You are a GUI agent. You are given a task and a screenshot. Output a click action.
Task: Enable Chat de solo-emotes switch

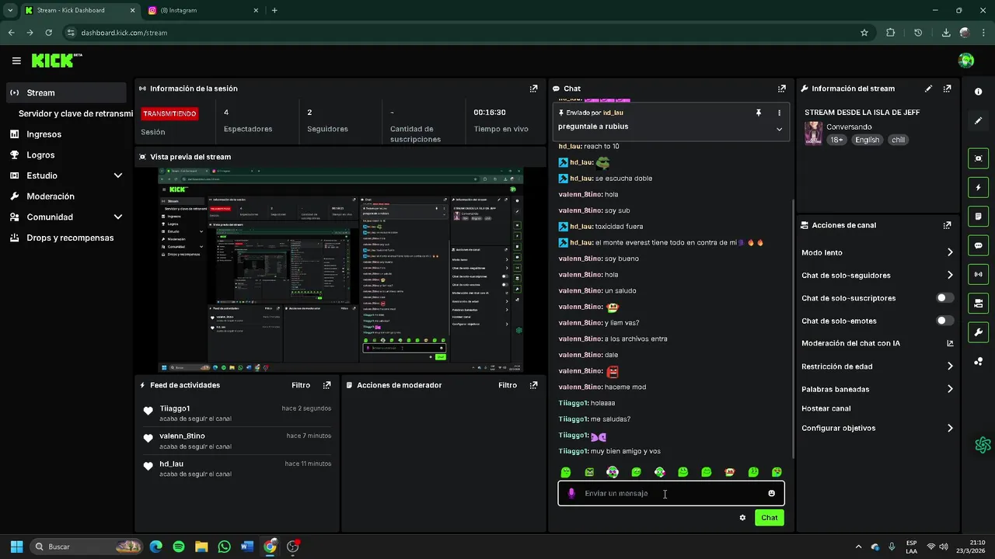945,321
